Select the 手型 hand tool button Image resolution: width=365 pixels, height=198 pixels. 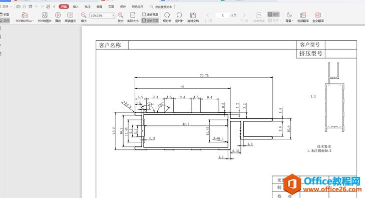point(5,15)
